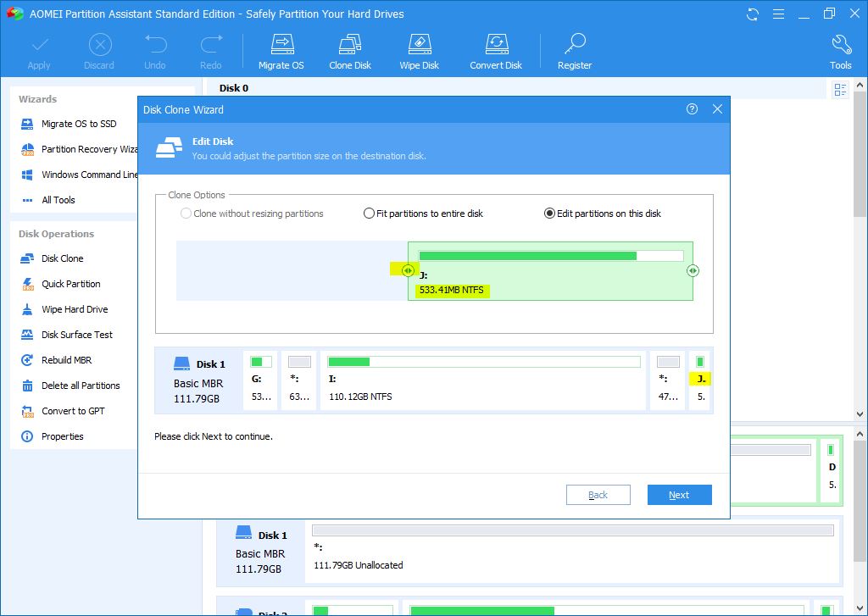Expand All Tools in Wizards panel
868x616 pixels.
click(58, 200)
